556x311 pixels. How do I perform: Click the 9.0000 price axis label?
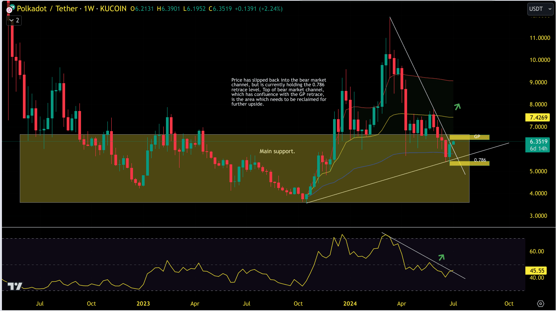pyautogui.click(x=539, y=82)
